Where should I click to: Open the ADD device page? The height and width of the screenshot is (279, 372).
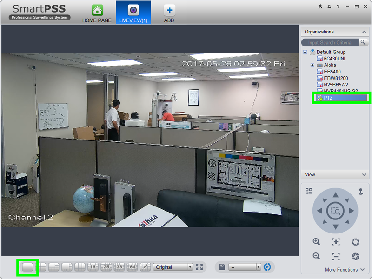[x=169, y=13]
